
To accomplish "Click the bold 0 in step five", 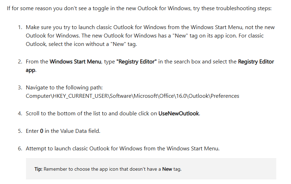I will point(42,131).
